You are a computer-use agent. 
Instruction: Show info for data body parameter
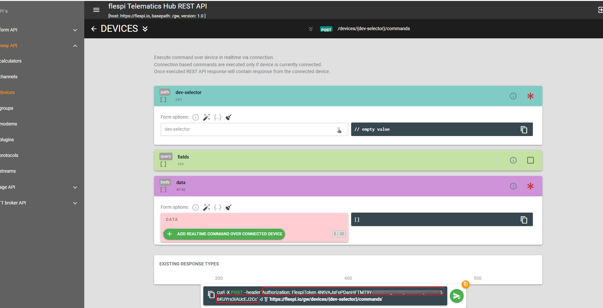pos(513,186)
